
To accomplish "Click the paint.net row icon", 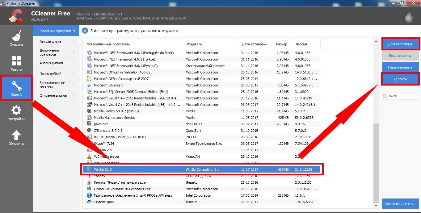I will (89, 124).
